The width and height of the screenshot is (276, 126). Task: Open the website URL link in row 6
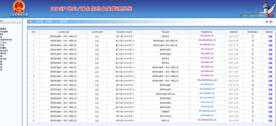click(x=207, y=58)
